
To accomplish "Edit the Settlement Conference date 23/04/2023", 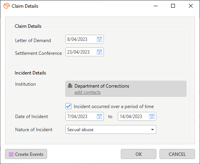I will coord(81,52).
